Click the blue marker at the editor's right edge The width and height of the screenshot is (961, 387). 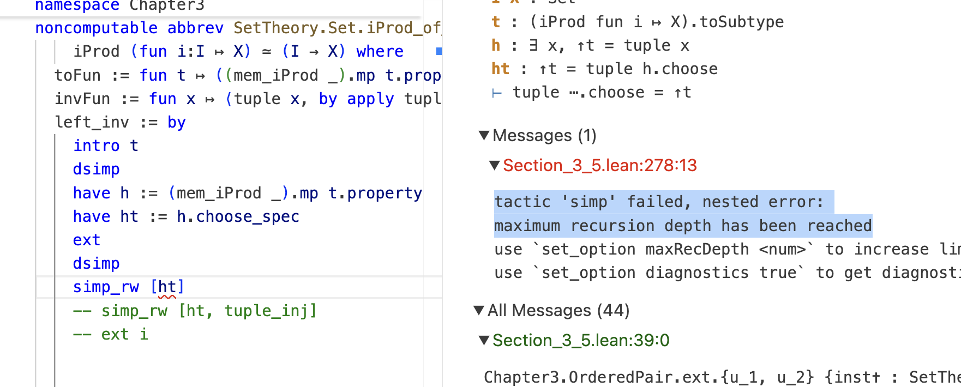coord(439,51)
